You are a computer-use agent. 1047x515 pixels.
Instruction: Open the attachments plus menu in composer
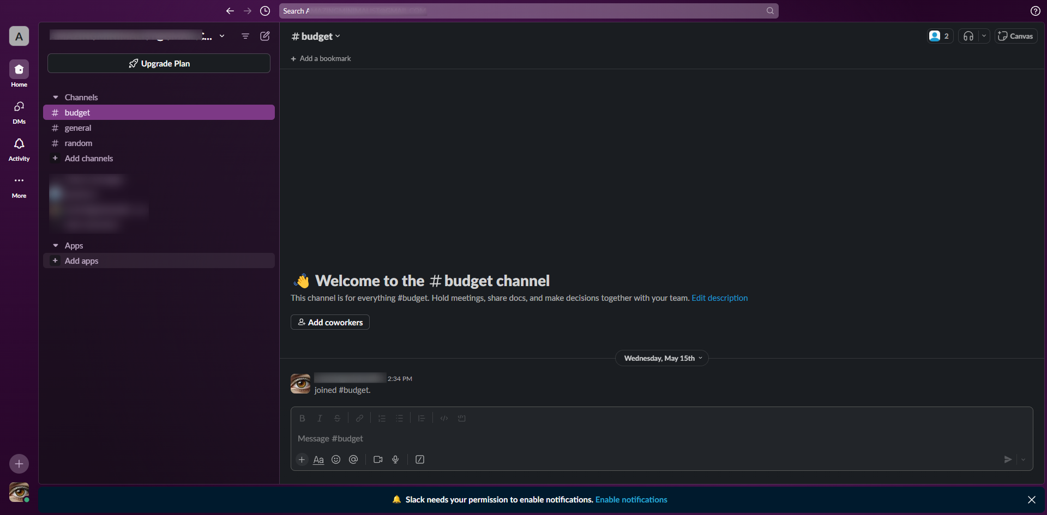click(302, 459)
